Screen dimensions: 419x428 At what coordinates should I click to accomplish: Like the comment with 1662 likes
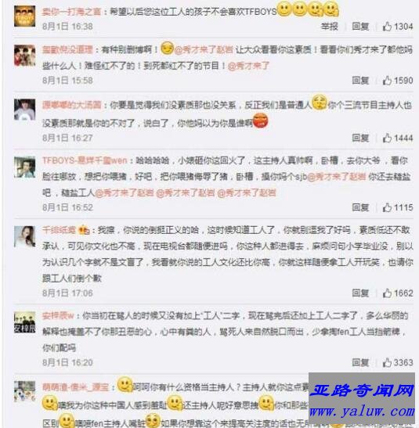[x=387, y=293]
